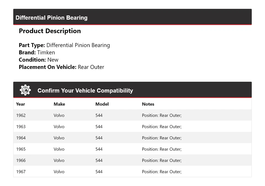The width and height of the screenshot is (265, 186).
Task: Click the 1966 year cell
Action: 21,160
